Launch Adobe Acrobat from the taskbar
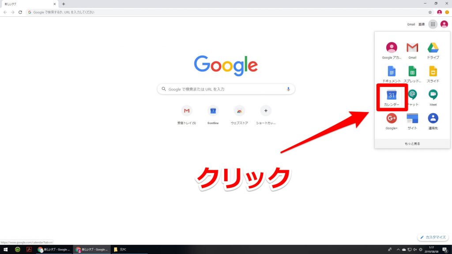Screen dimensions: 452x254 coord(29,250)
